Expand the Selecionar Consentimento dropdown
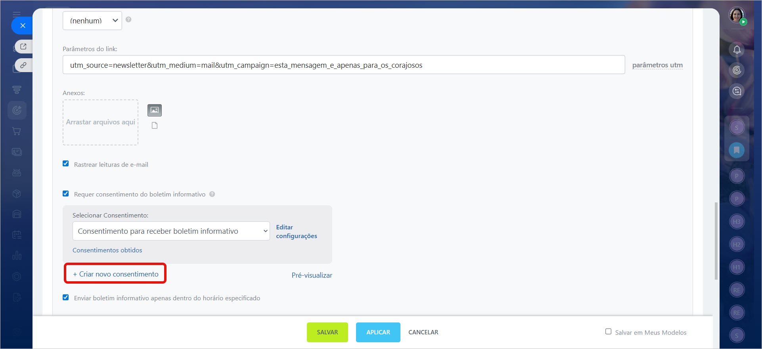Image resolution: width=762 pixels, height=349 pixels. pos(171,231)
